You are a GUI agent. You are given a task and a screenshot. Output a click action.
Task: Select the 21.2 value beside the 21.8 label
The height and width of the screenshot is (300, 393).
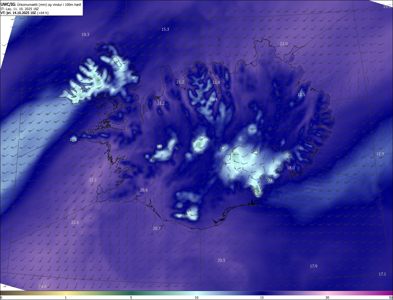click(180, 82)
